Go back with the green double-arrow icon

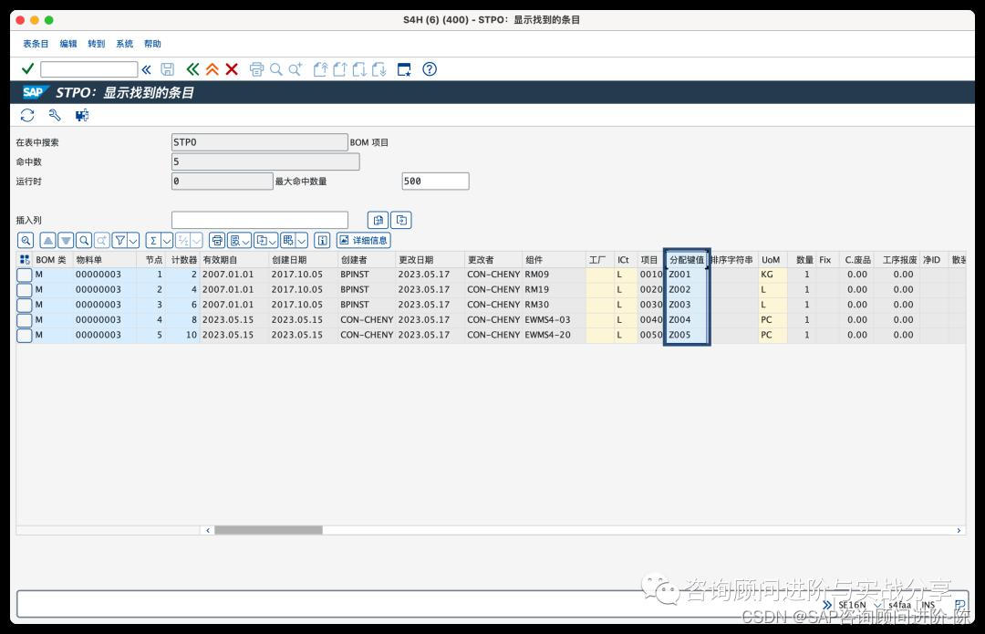(192, 69)
